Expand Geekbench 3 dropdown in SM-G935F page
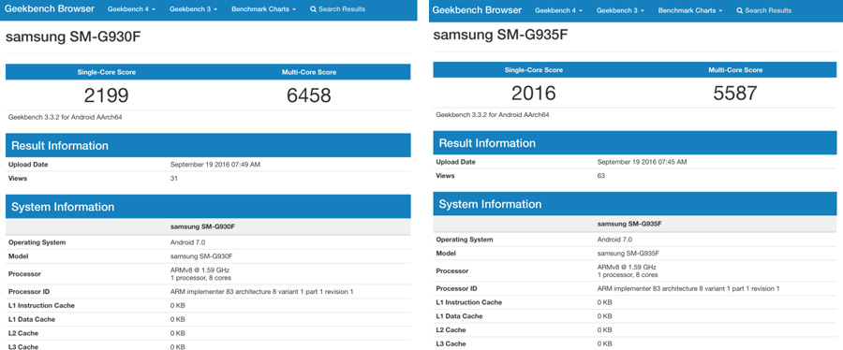This screenshot has height=350, width=843. [x=620, y=10]
